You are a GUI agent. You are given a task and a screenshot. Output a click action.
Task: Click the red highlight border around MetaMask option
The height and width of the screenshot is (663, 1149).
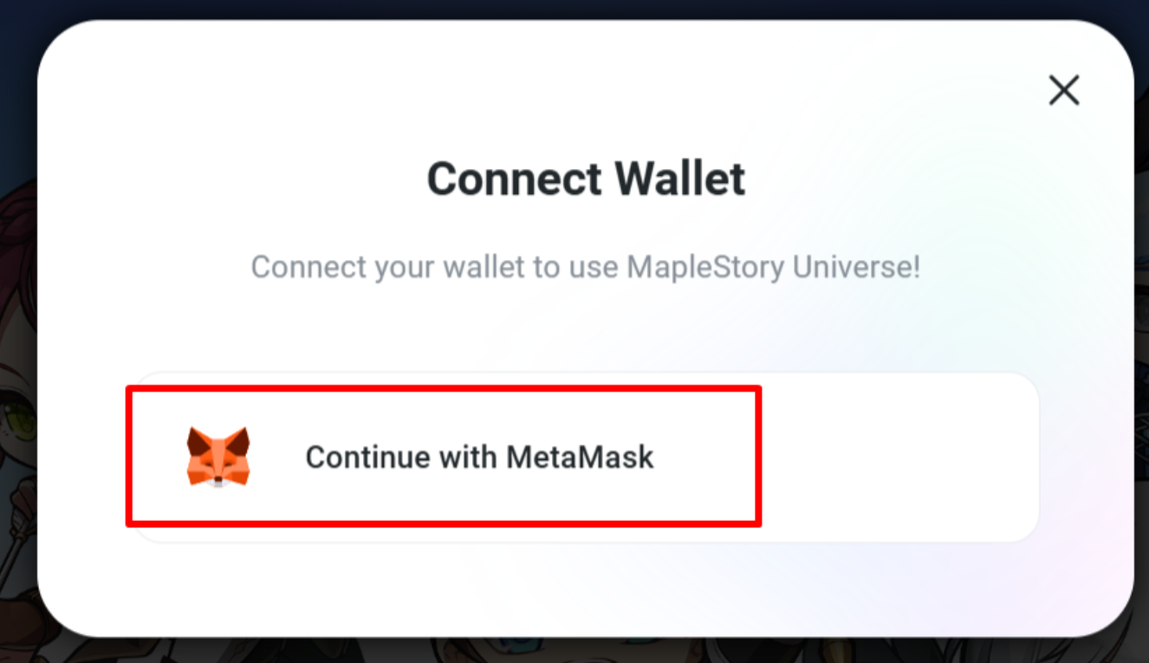point(444,388)
